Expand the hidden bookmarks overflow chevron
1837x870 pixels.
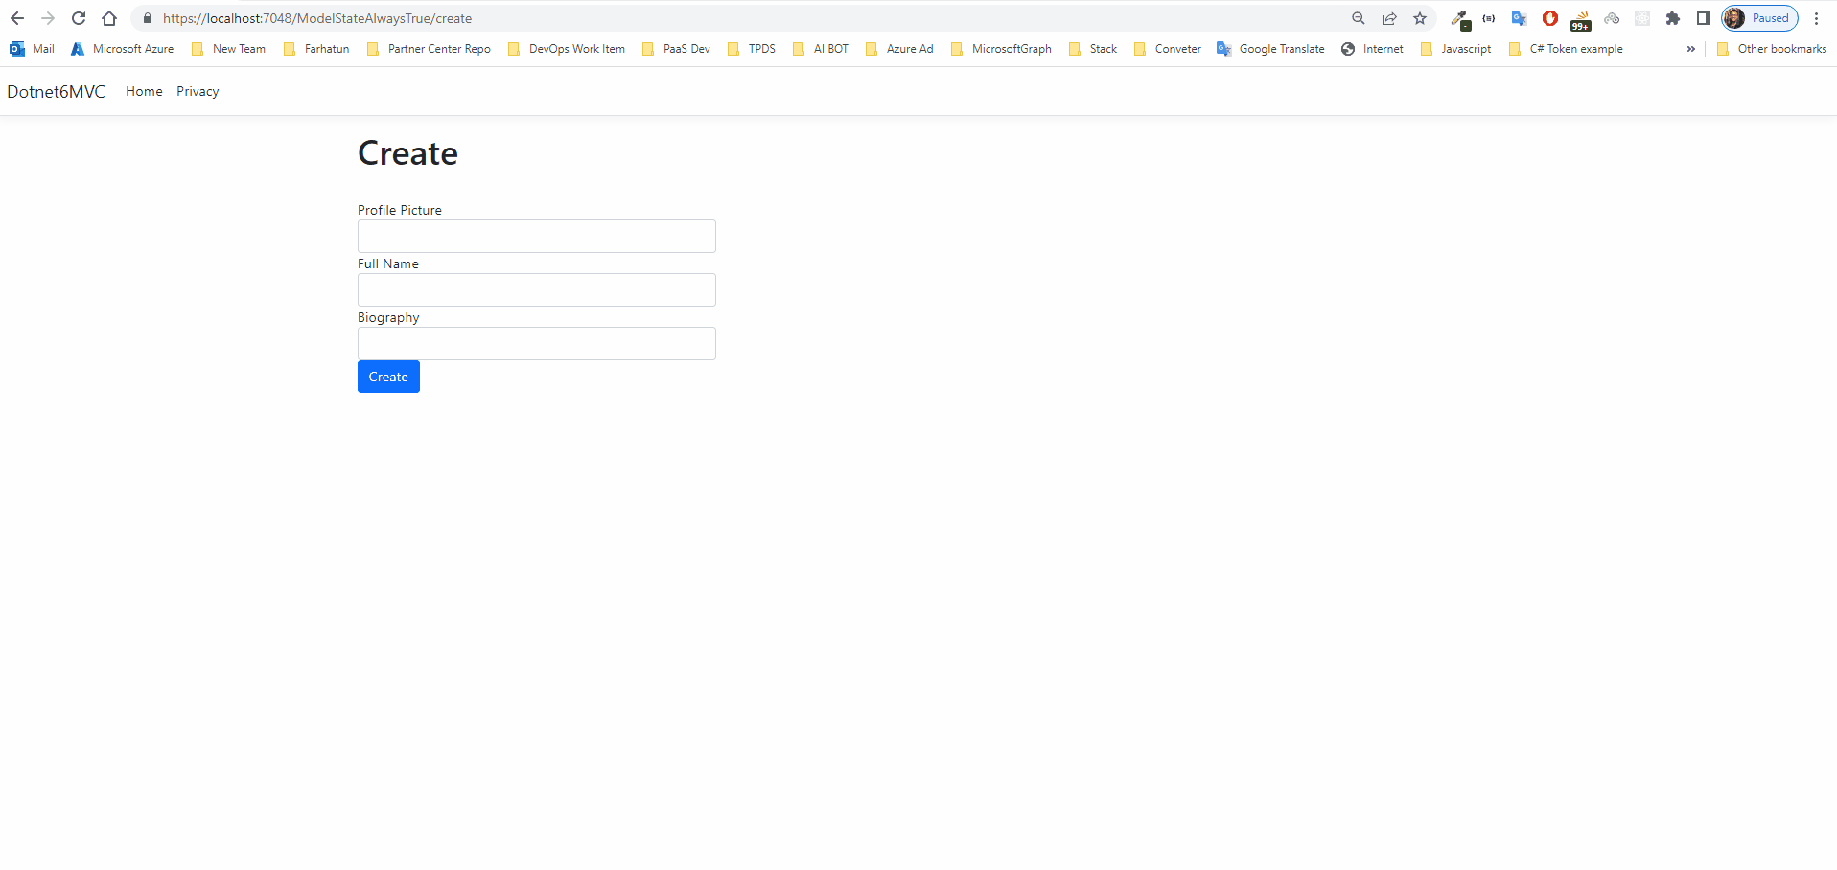click(x=1690, y=49)
